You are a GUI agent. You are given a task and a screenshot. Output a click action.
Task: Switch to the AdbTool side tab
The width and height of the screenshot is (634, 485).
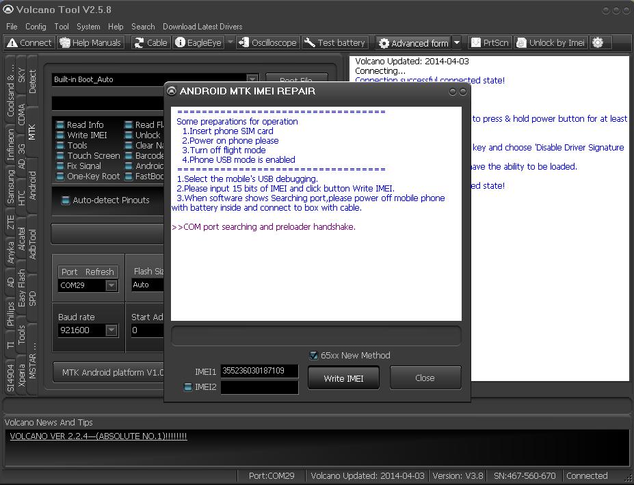pyautogui.click(x=32, y=244)
